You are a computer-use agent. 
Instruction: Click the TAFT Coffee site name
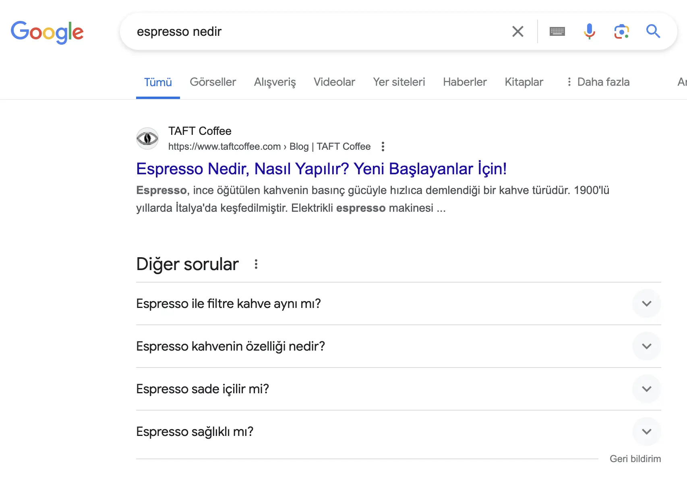[200, 131]
